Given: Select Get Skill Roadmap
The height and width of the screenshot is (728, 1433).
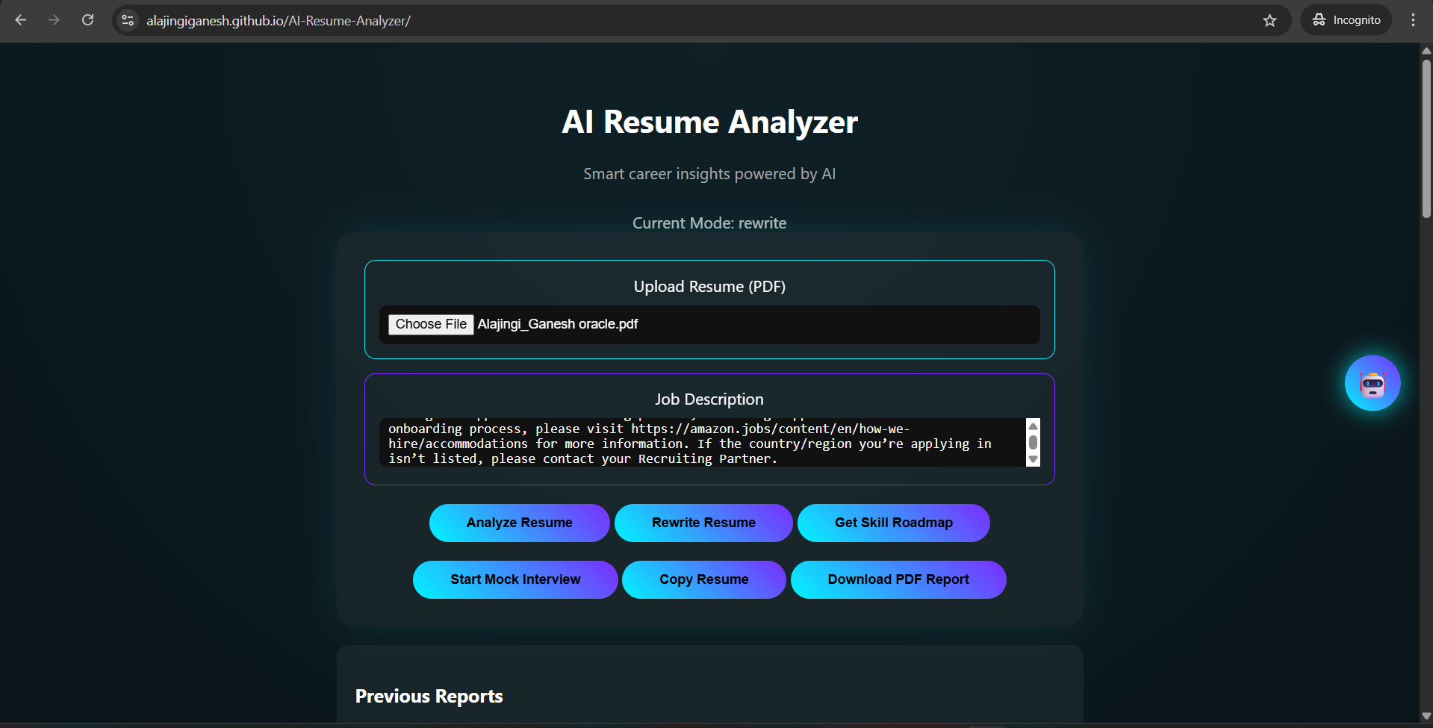Looking at the screenshot, I should point(893,523).
